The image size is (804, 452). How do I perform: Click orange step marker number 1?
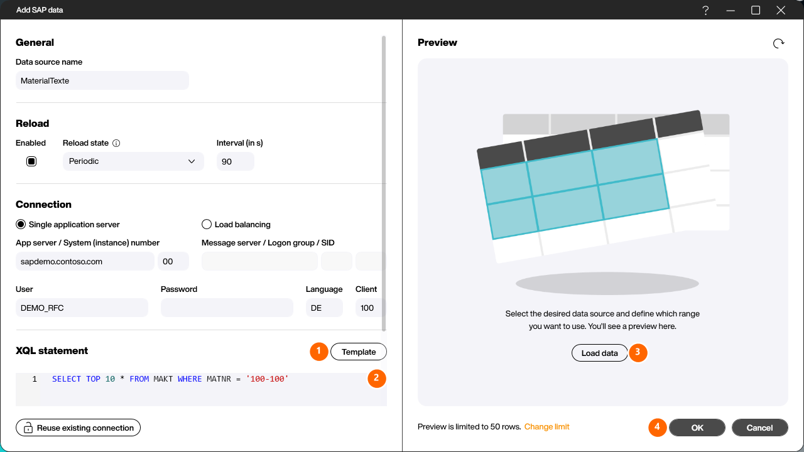[x=319, y=352]
